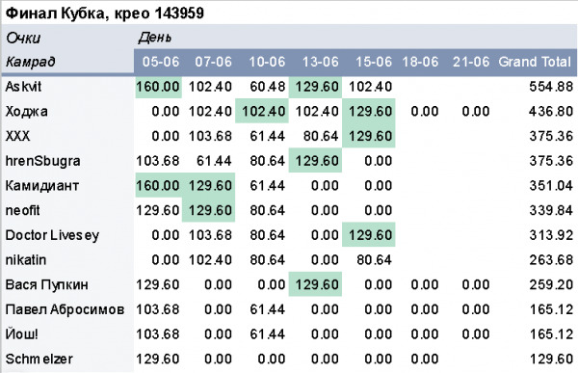Screen dimensions: 578x373
Task: Click the hrenSbugra row name
Action: tap(42, 161)
